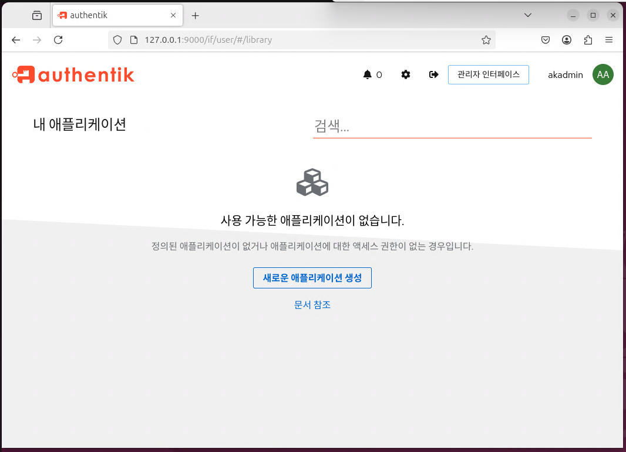626x452 pixels.
Task: Click the shield tracking protection icon
Action: click(117, 40)
